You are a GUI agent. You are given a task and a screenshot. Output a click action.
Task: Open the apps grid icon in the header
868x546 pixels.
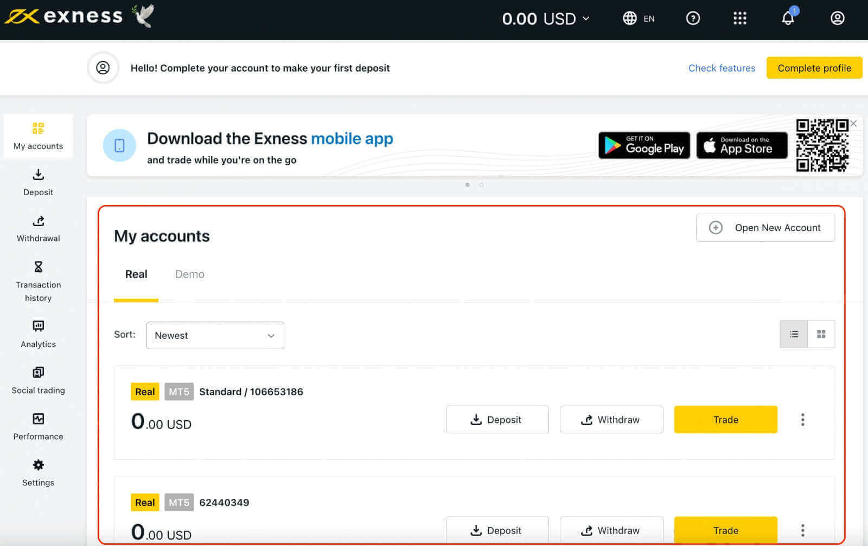740,18
